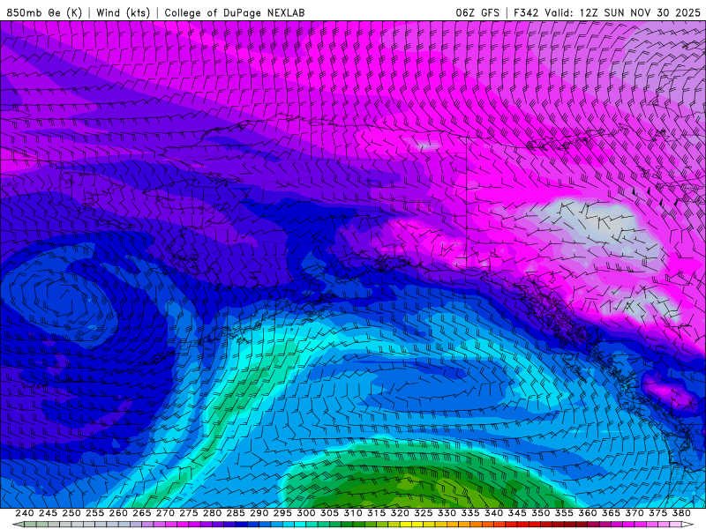This screenshot has width=706, height=529.
Task: Click the 275 color scale label
Action: tap(189, 513)
